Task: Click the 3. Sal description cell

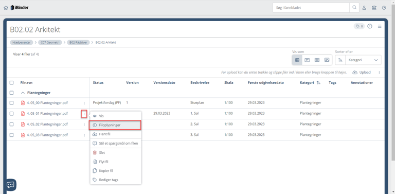Action: pyautogui.click(x=195, y=135)
